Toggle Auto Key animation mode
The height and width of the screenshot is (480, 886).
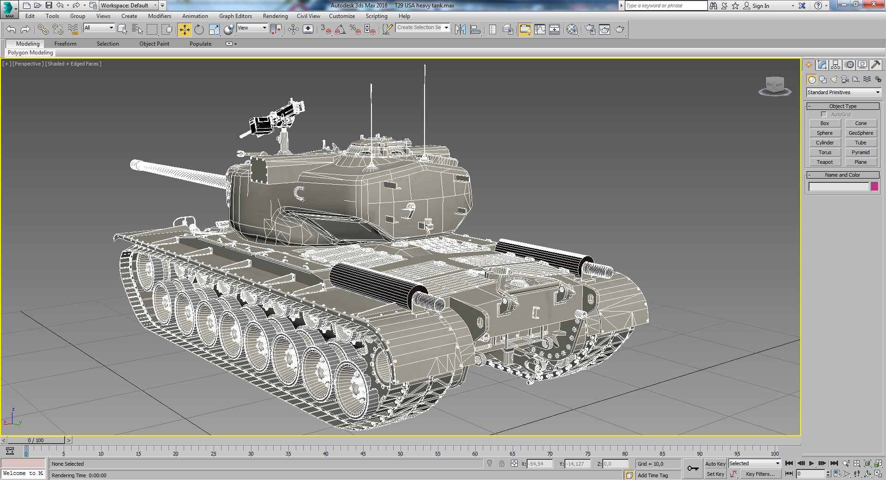715,463
